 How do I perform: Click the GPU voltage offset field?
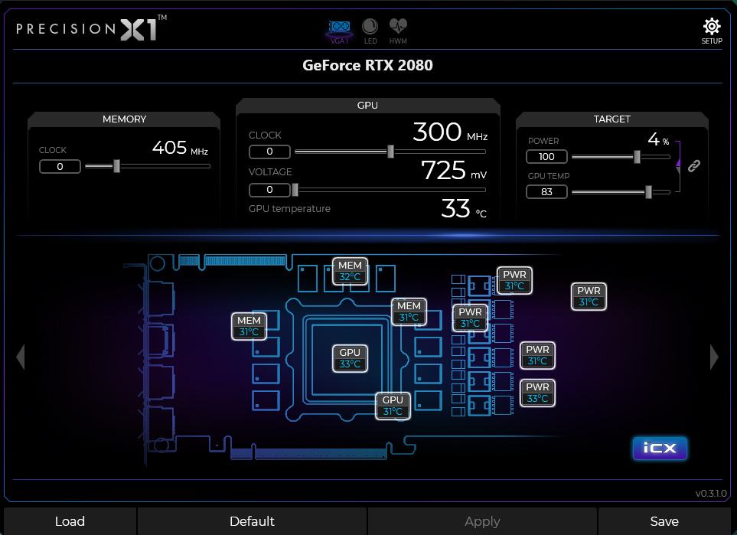click(x=270, y=190)
